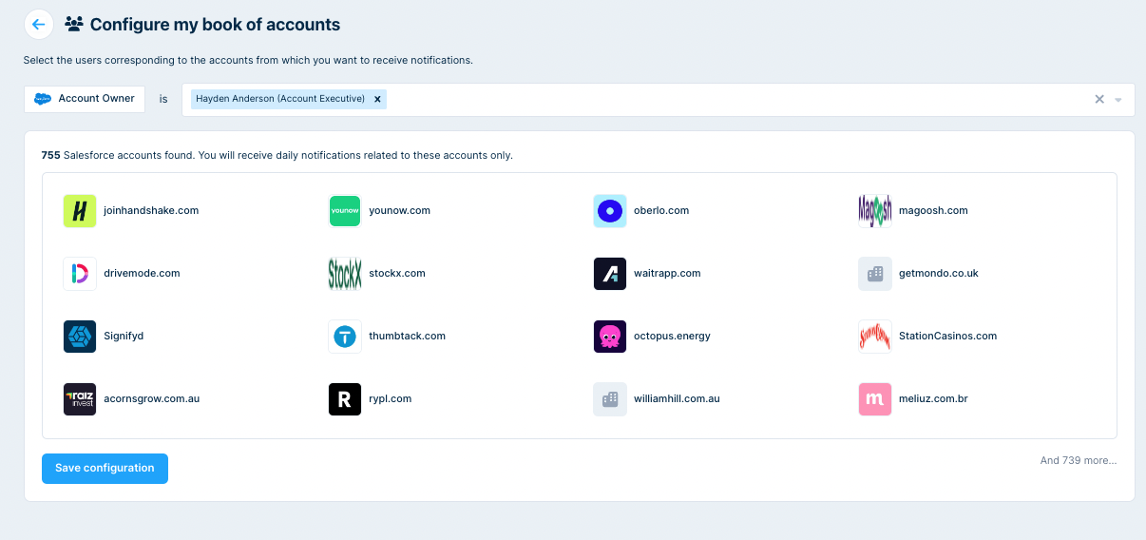
Task: Click the younow.com green logo
Action: (345, 211)
